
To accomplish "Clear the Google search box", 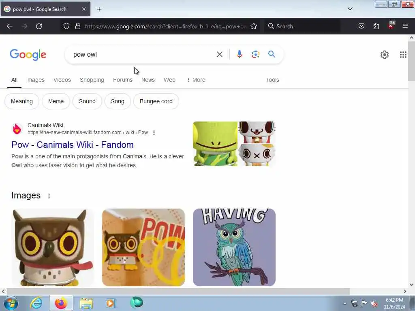I will 220,55.
